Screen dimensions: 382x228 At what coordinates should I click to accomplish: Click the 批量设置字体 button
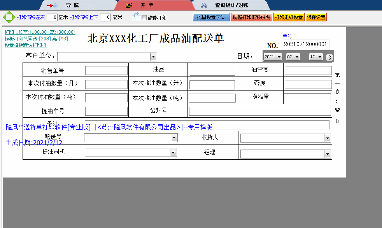211,17
